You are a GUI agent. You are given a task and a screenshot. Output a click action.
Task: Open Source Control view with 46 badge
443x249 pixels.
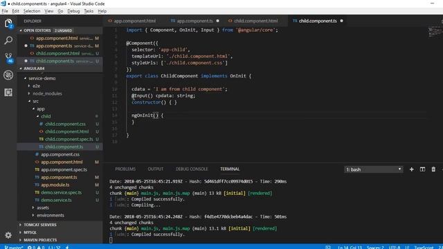[x=8, y=58]
